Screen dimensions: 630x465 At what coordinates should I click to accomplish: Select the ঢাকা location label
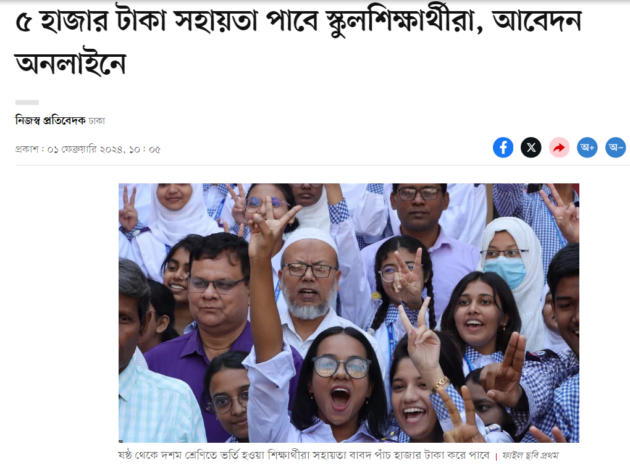96,121
